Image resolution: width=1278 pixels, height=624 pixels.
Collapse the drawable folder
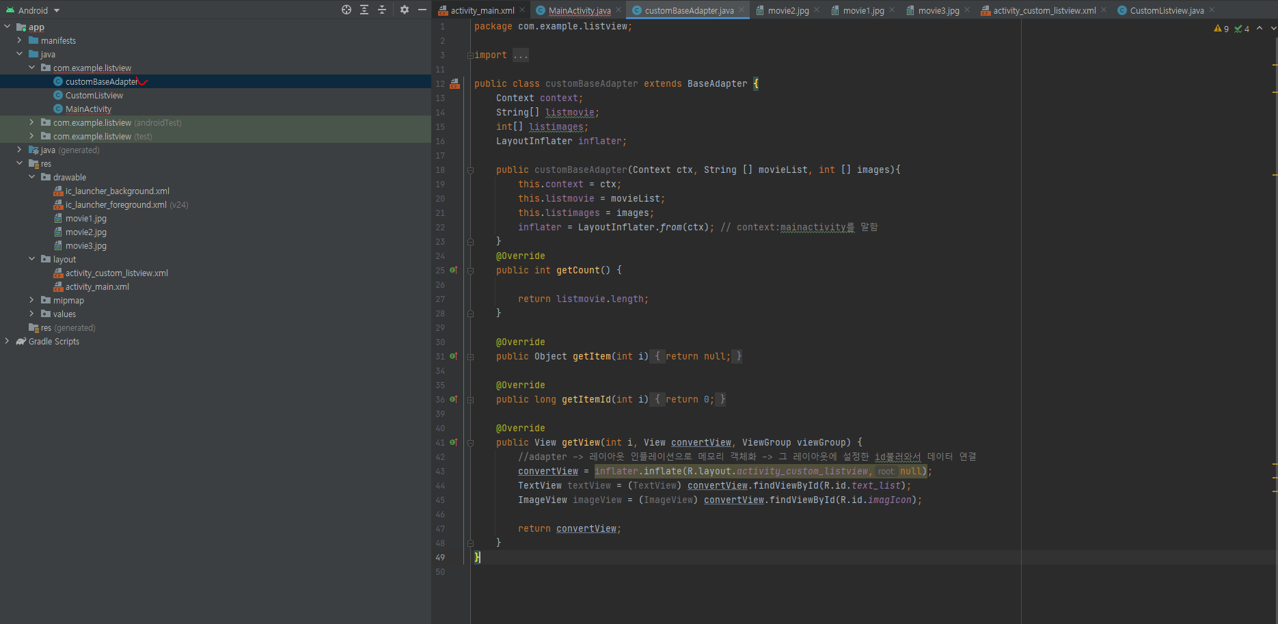click(x=31, y=177)
